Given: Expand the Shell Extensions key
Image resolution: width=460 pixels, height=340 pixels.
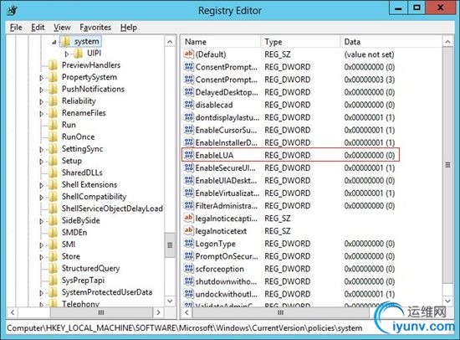Looking at the screenshot, I should point(41,185).
